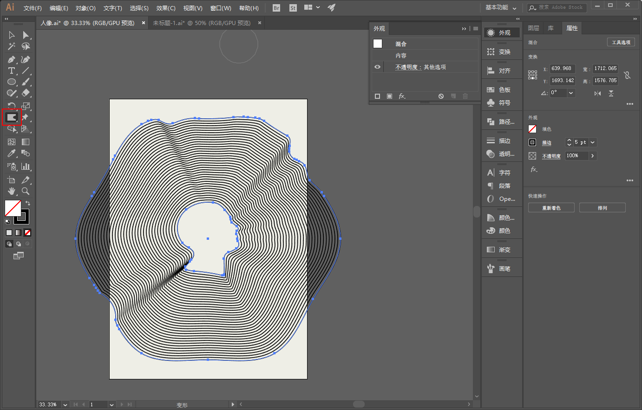Set paint mode to None
This screenshot has width=642, height=410.
pos(27,232)
